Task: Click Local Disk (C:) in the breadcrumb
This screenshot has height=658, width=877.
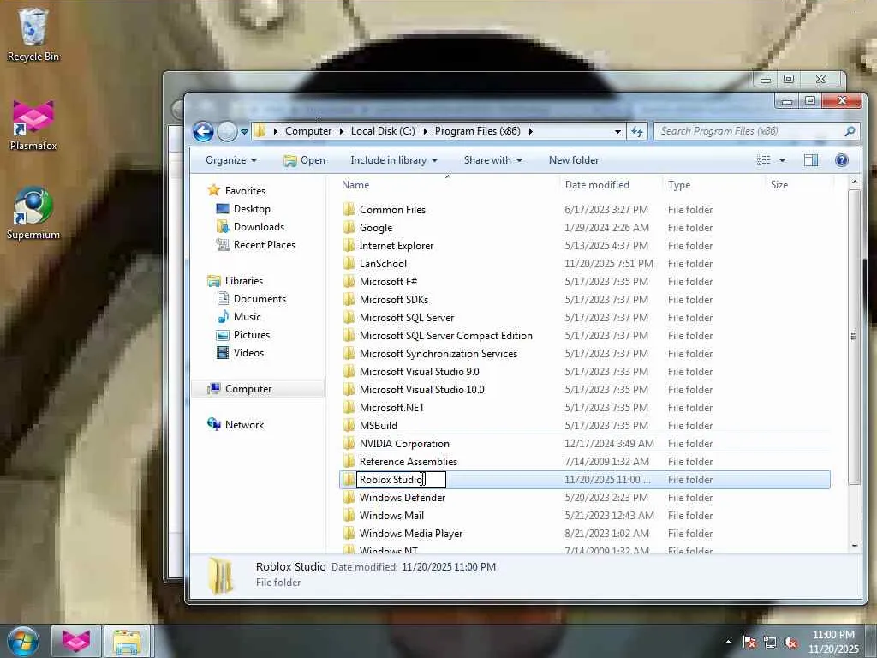Action: click(383, 131)
